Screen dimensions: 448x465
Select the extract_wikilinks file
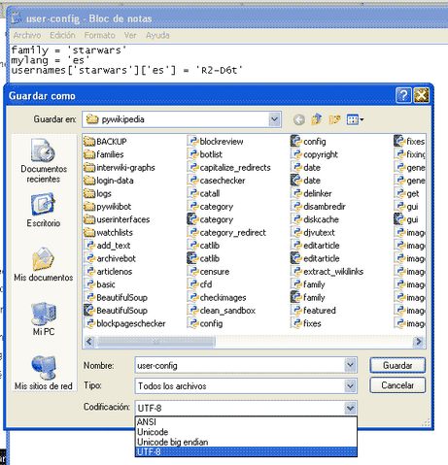pos(327,271)
